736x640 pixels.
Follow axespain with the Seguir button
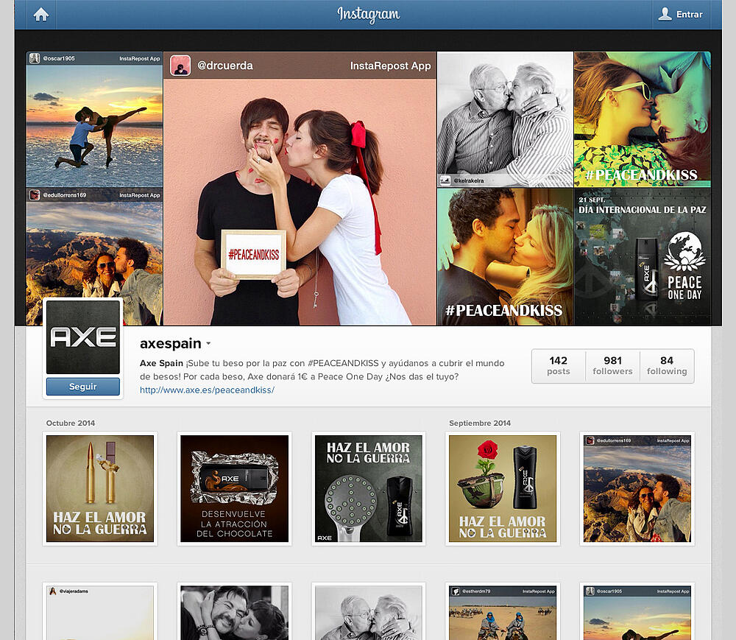point(83,387)
